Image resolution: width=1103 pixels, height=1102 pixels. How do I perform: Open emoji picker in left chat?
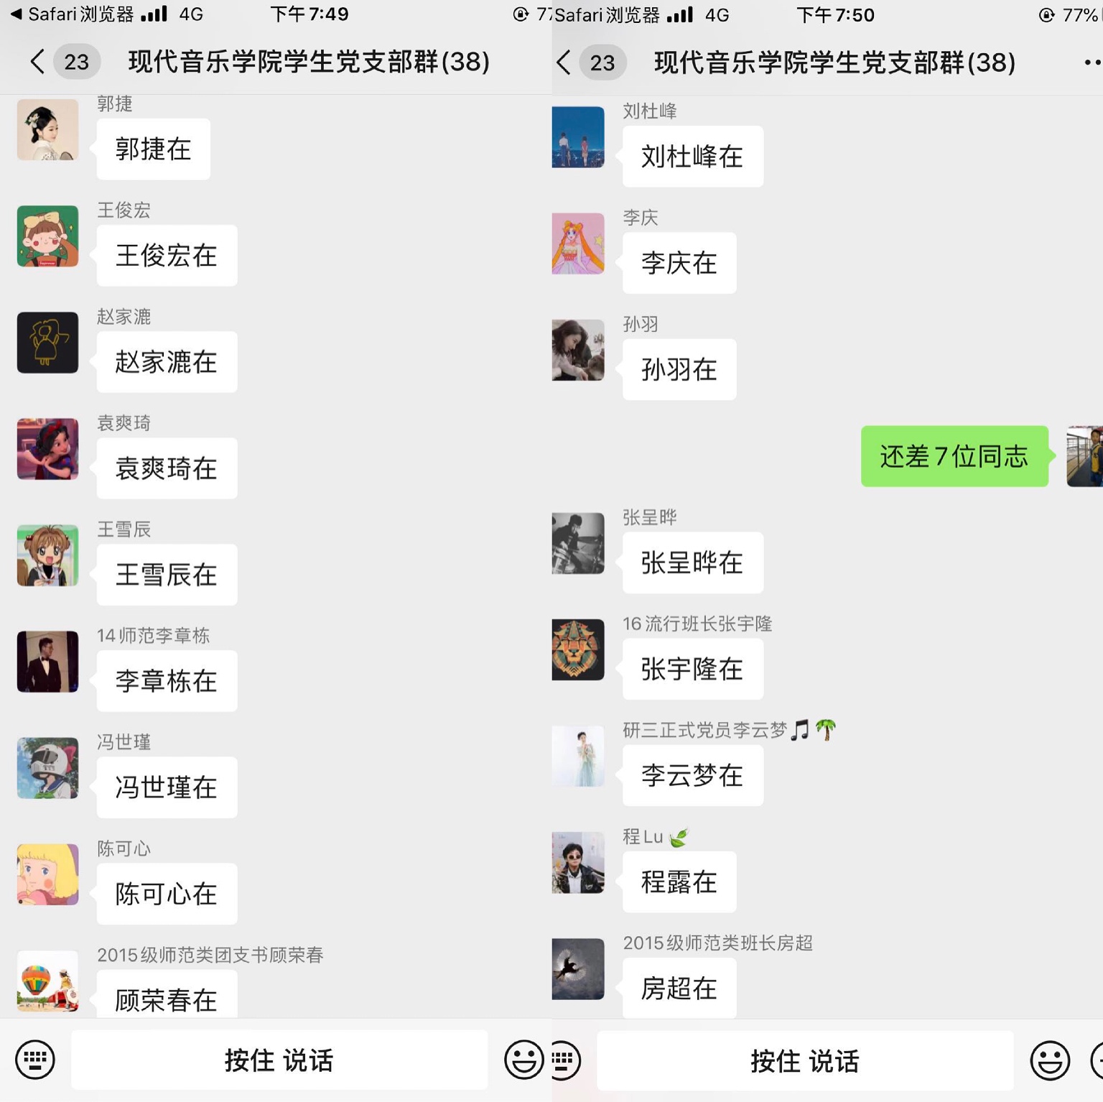click(x=524, y=1059)
